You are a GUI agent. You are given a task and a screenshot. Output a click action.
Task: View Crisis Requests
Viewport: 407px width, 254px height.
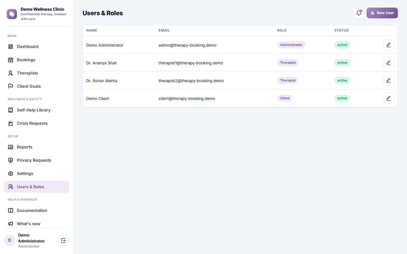[x=36, y=123]
